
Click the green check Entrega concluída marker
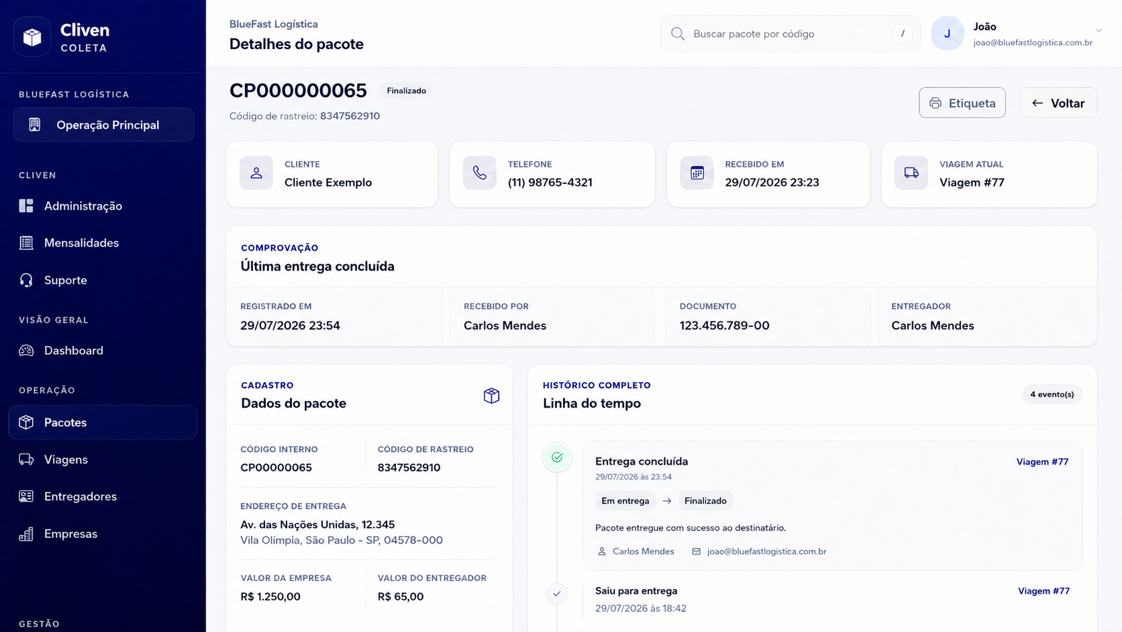pyautogui.click(x=557, y=457)
